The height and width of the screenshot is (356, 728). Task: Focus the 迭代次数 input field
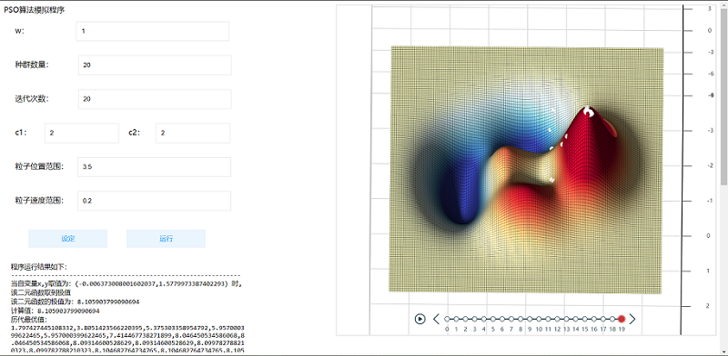[x=155, y=99]
